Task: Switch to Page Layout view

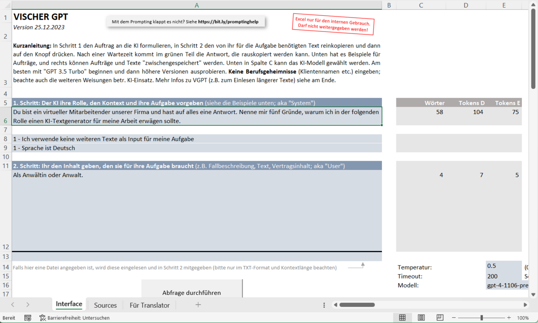Action: 421,318
